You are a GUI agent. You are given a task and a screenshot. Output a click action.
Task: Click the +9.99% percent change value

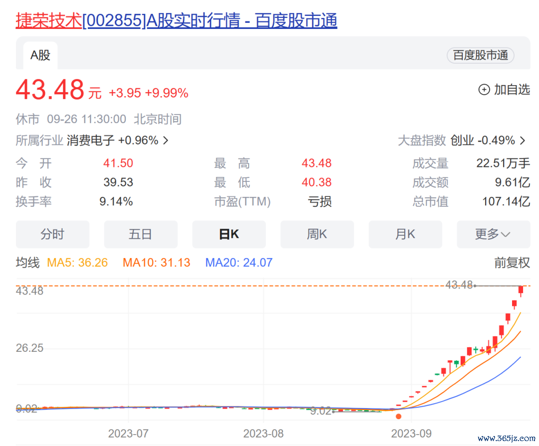pos(167,93)
